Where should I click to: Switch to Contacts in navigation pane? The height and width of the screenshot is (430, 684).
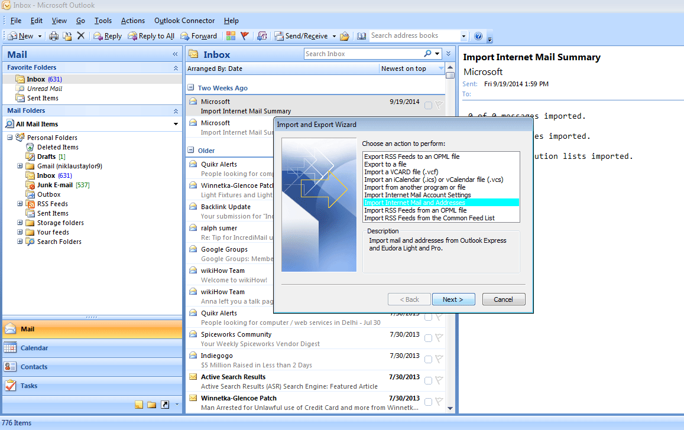click(x=92, y=367)
